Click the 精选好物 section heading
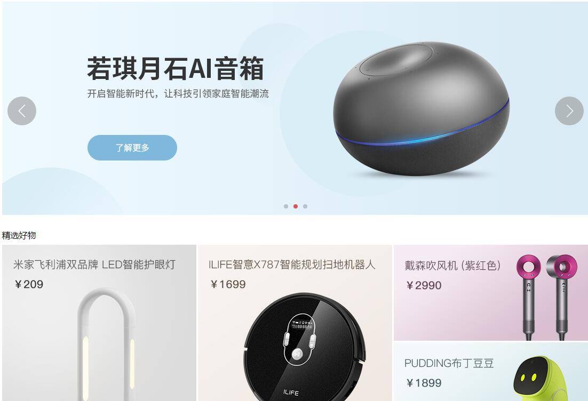 click(x=19, y=235)
